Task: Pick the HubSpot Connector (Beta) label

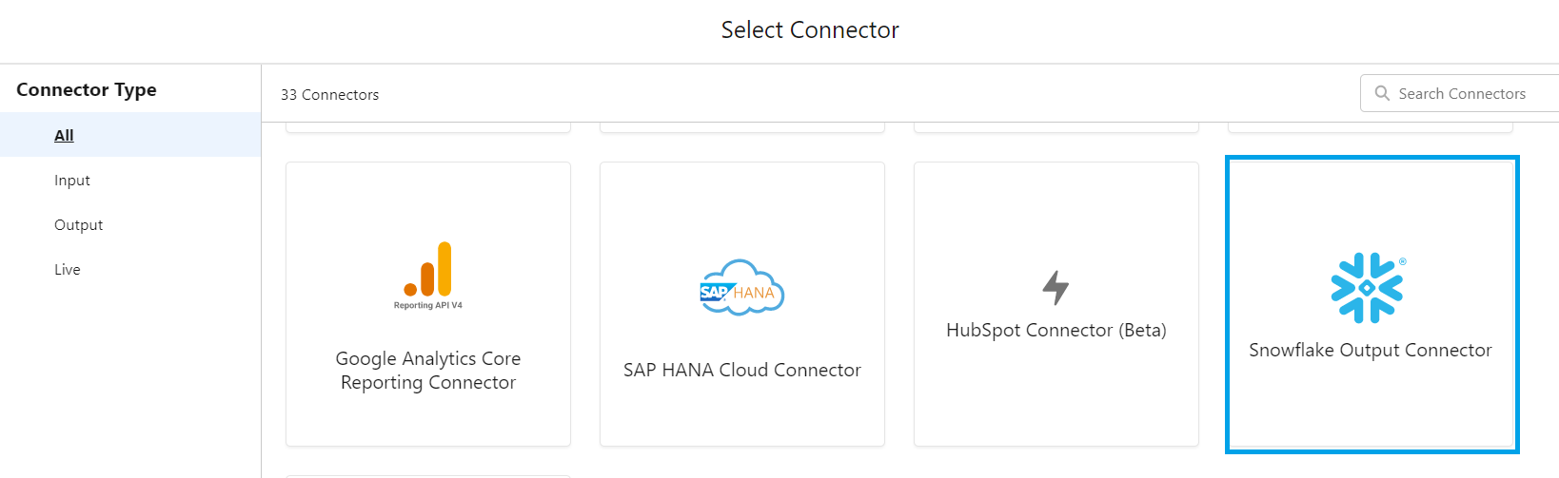Action: (x=1056, y=330)
